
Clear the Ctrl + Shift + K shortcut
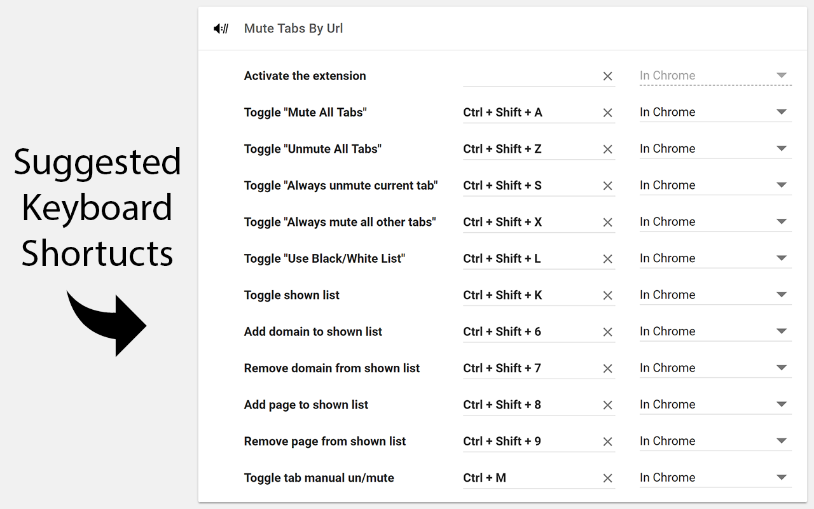point(607,296)
